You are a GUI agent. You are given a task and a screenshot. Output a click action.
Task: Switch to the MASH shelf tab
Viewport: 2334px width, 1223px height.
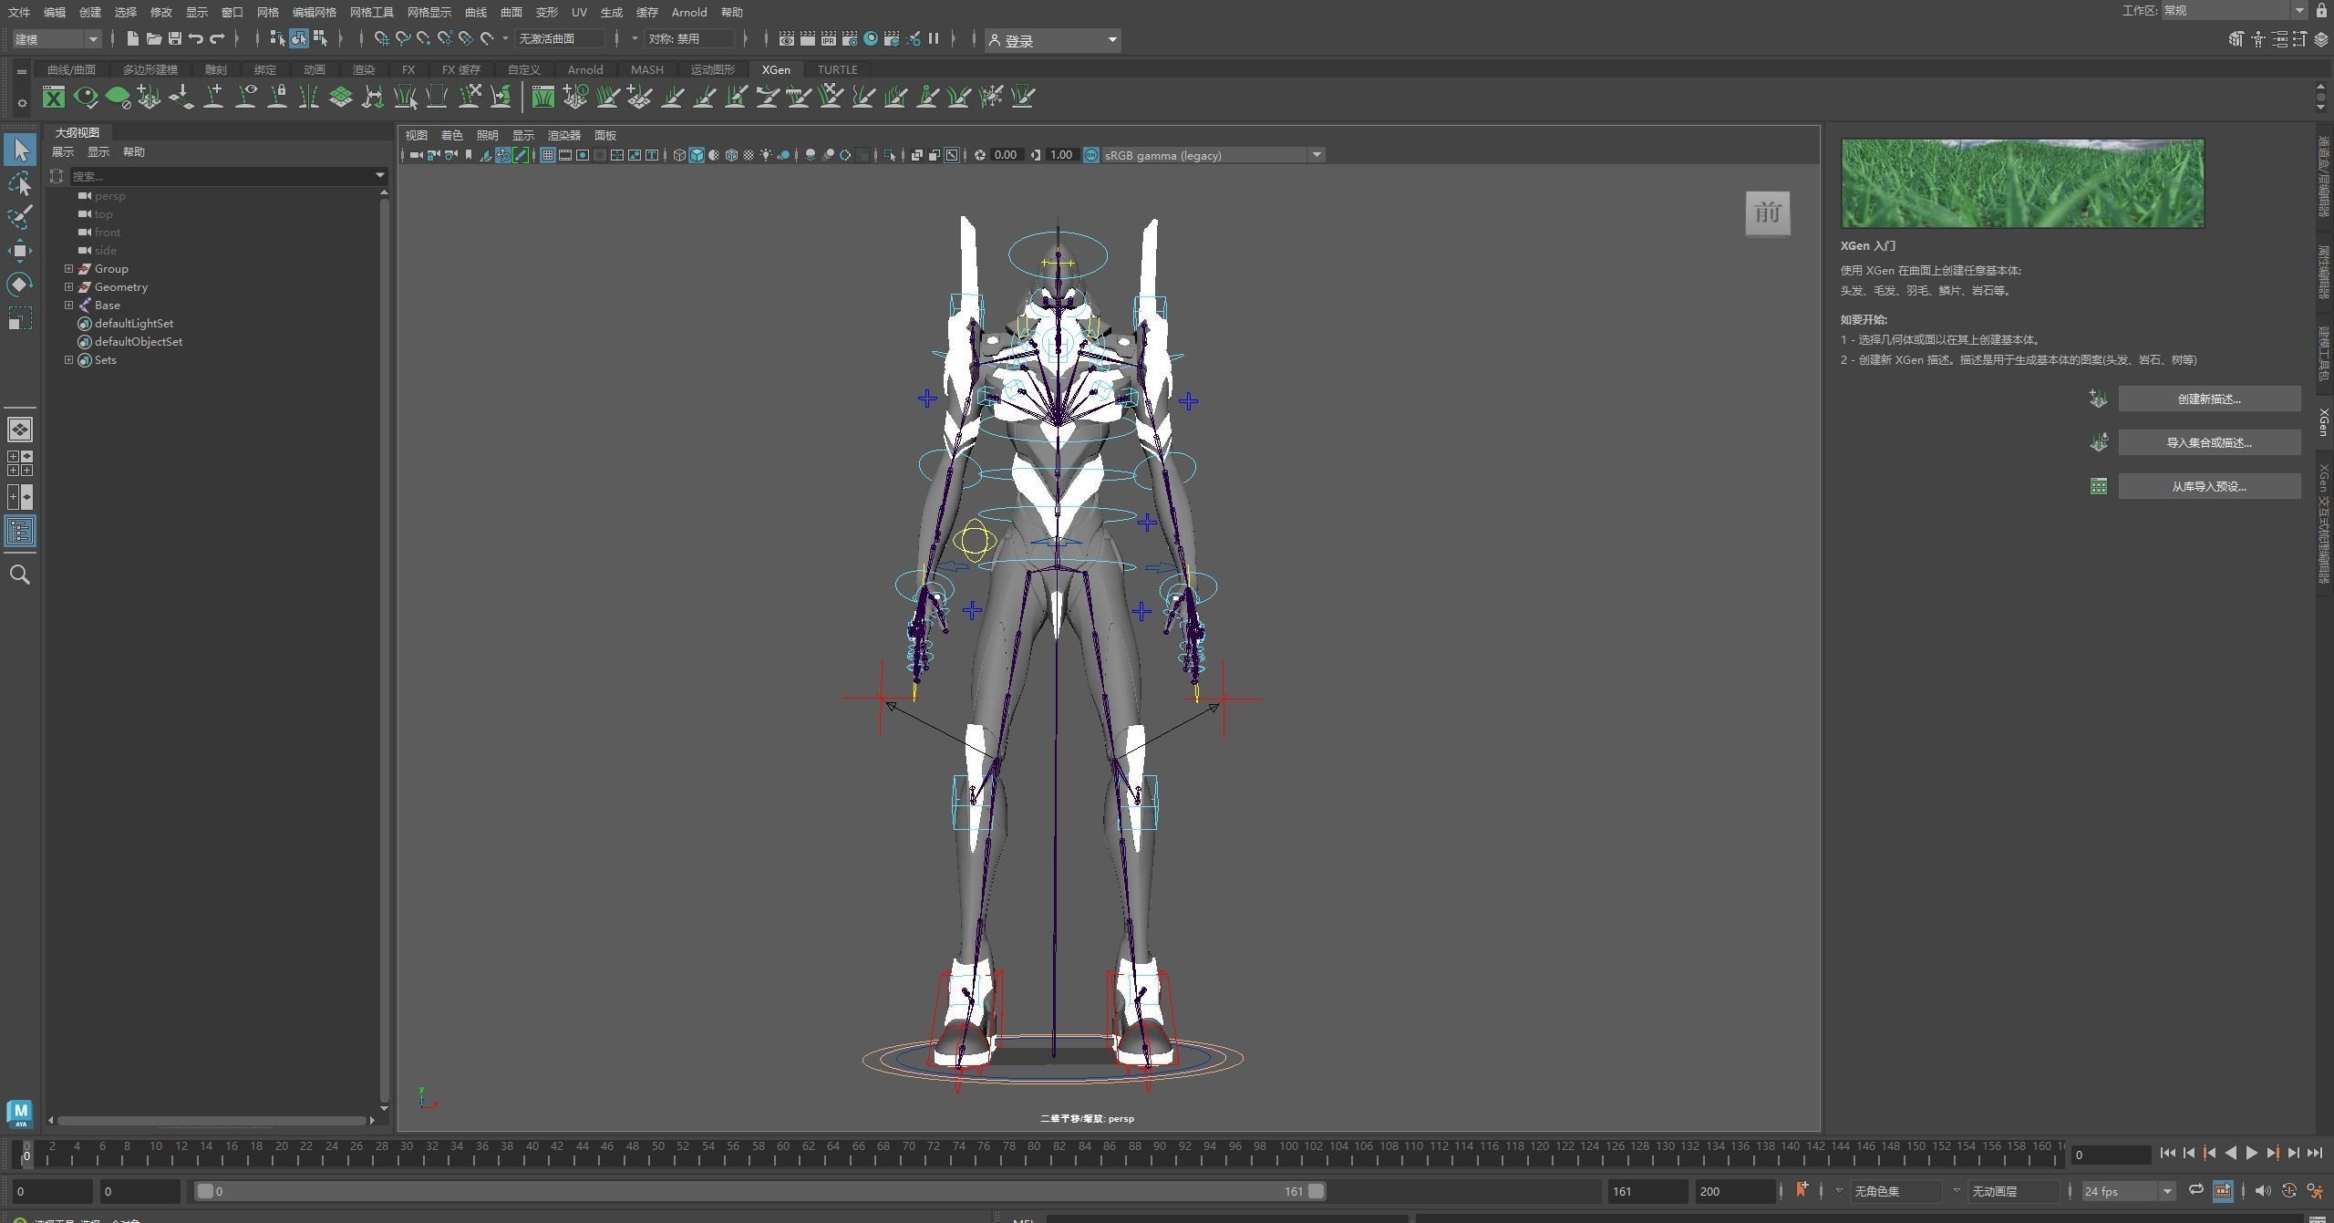pyautogui.click(x=646, y=69)
